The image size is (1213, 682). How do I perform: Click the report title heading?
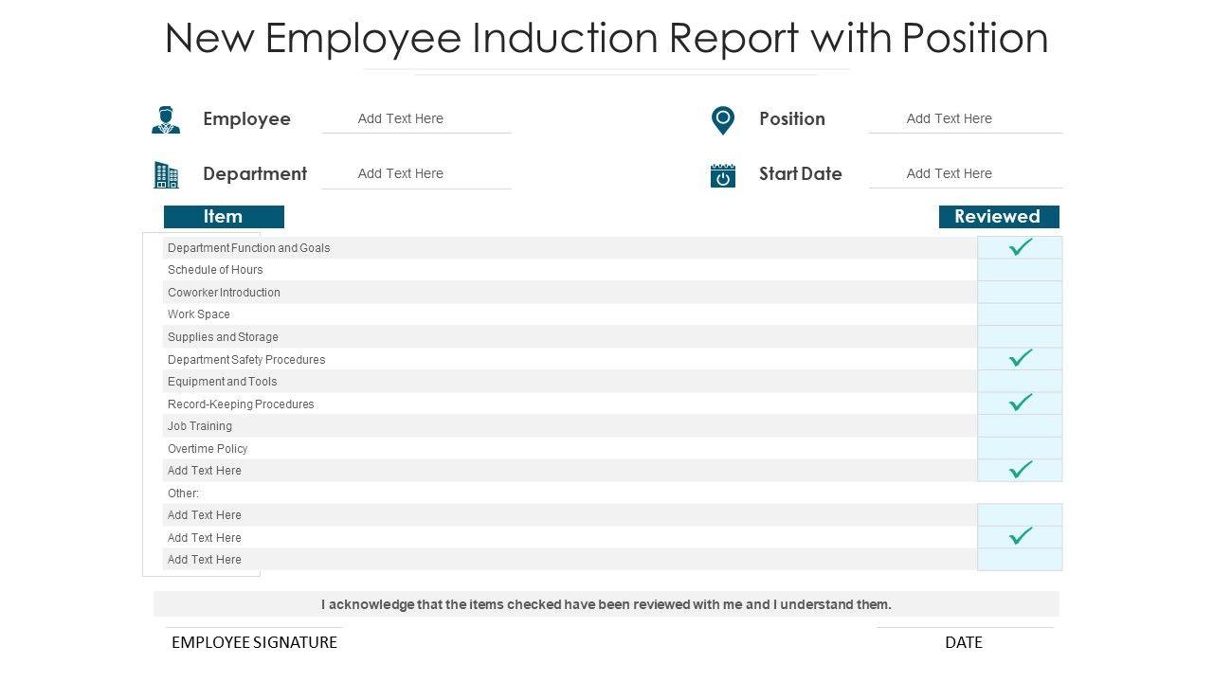pyautogui.click(x=606, y=38)
